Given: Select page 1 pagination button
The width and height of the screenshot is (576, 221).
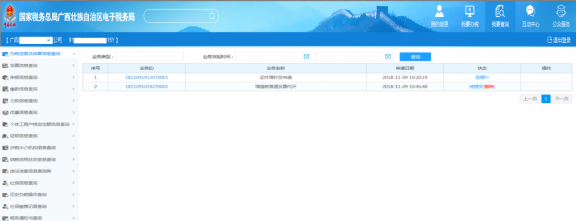Looking at the screenshot, I should (546, 99).
